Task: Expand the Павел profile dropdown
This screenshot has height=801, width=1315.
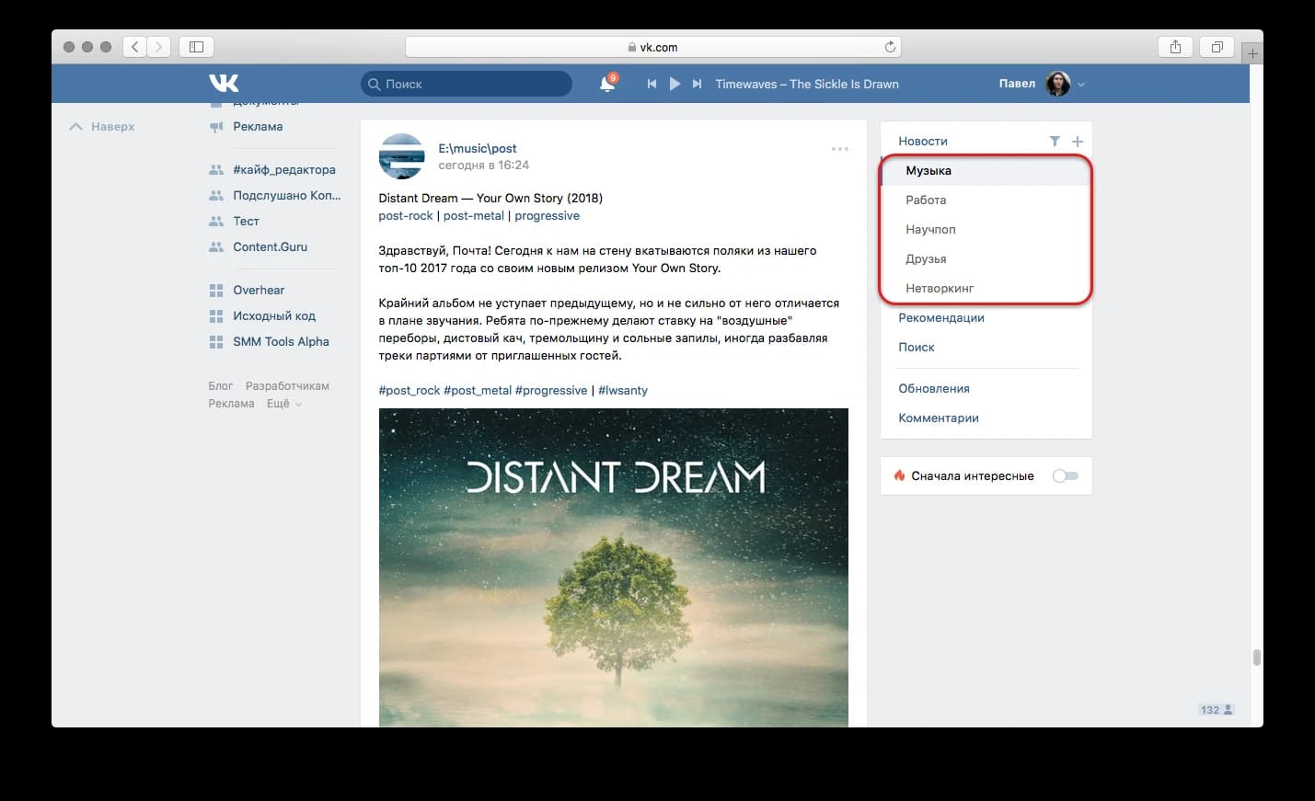Action: coord(1081,85)
